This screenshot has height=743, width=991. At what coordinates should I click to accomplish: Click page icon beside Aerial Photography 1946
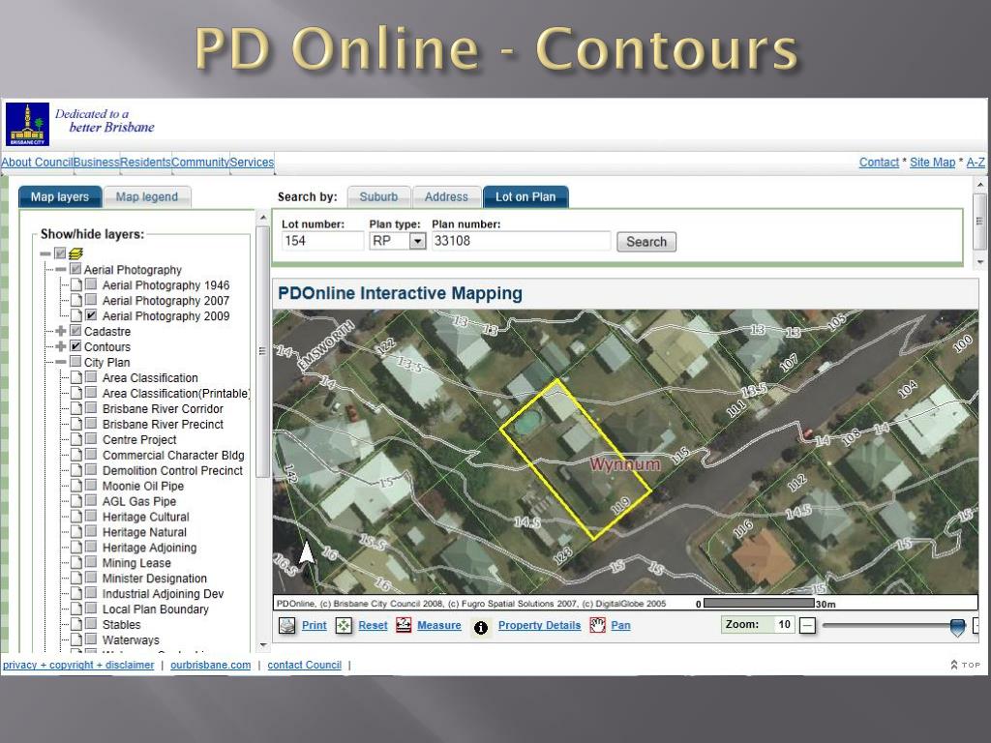pos(76,285)
